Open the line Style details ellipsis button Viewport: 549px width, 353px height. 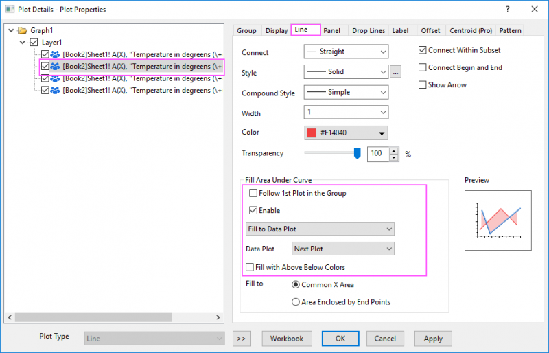[396, 72]
